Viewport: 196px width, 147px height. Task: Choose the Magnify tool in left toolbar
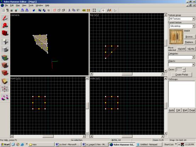point(5,26)
